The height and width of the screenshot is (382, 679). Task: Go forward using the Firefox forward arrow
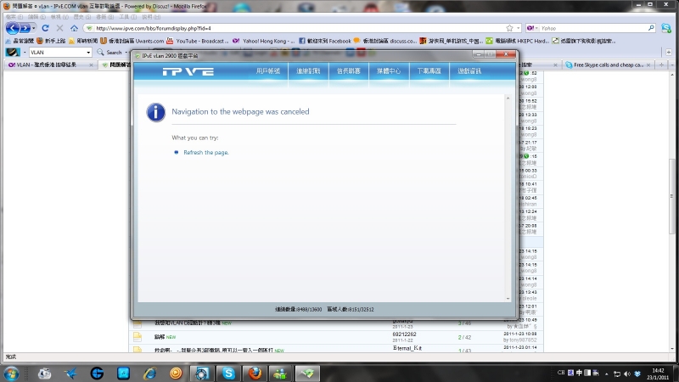pyautogui.click(x=25, y=28)
